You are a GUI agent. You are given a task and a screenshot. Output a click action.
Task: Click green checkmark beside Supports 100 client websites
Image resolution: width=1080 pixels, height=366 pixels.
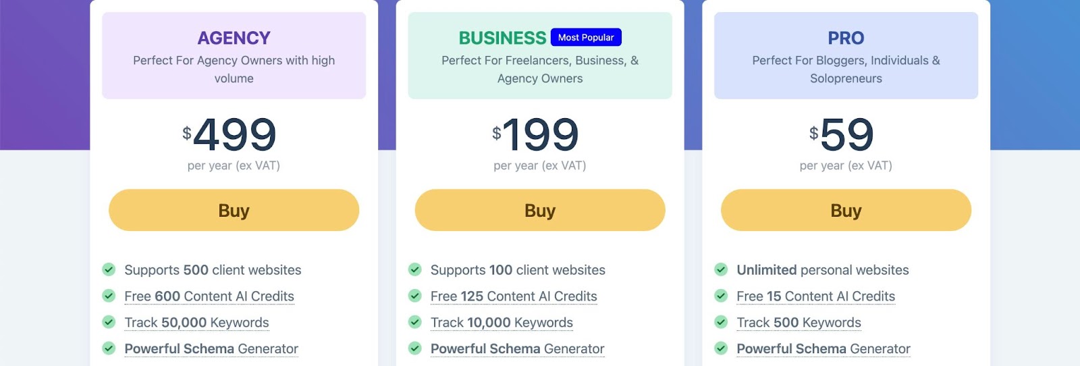click(x=415, y=269)
